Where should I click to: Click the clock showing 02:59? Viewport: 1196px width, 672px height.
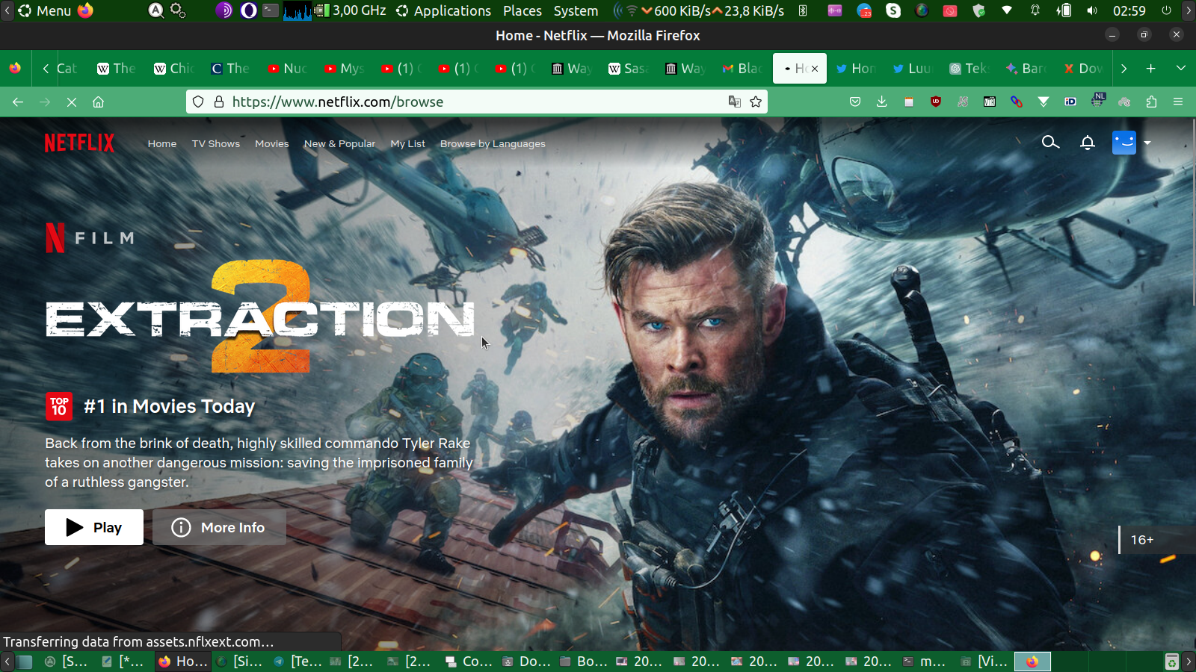click(1129, 10)
